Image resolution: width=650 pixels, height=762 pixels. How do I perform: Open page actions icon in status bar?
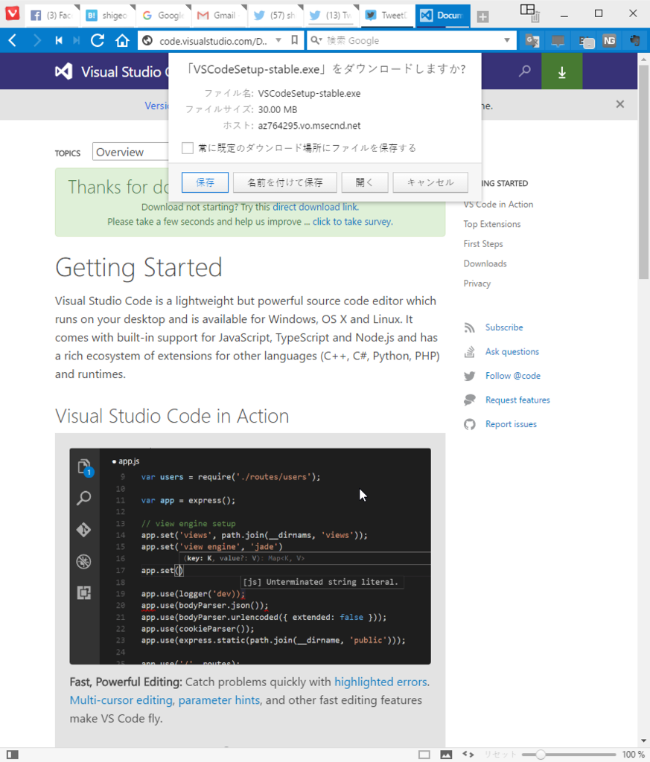pos(468,755)
